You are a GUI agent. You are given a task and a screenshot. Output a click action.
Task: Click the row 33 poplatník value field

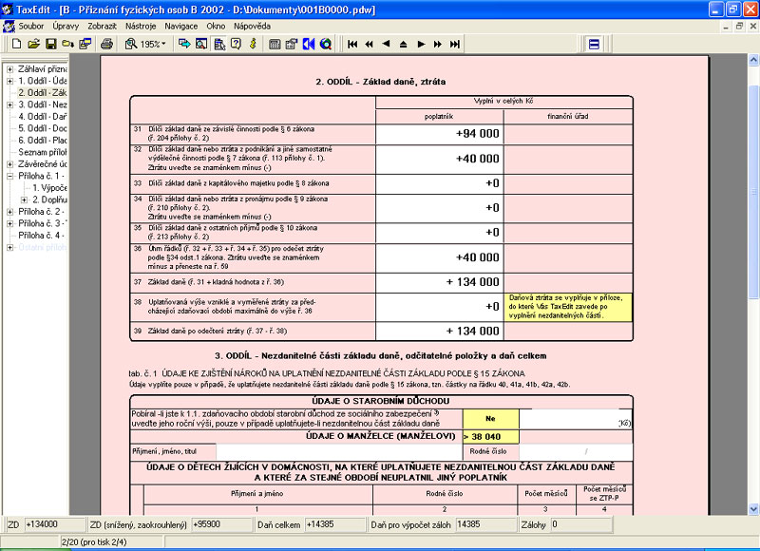(x=440, y=183)
